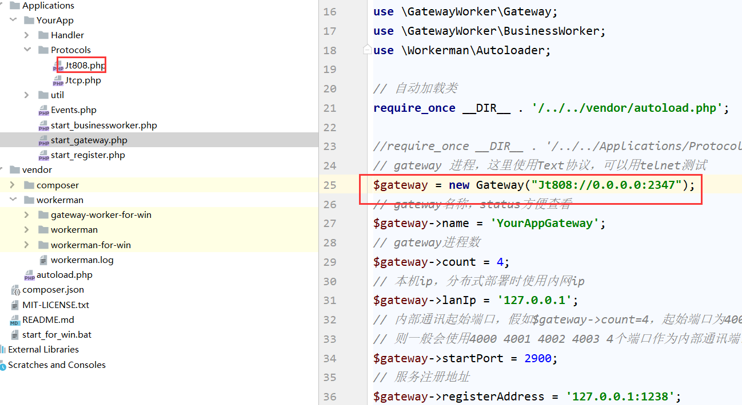Click the Handler folder icon

click(x=43, y=35)
